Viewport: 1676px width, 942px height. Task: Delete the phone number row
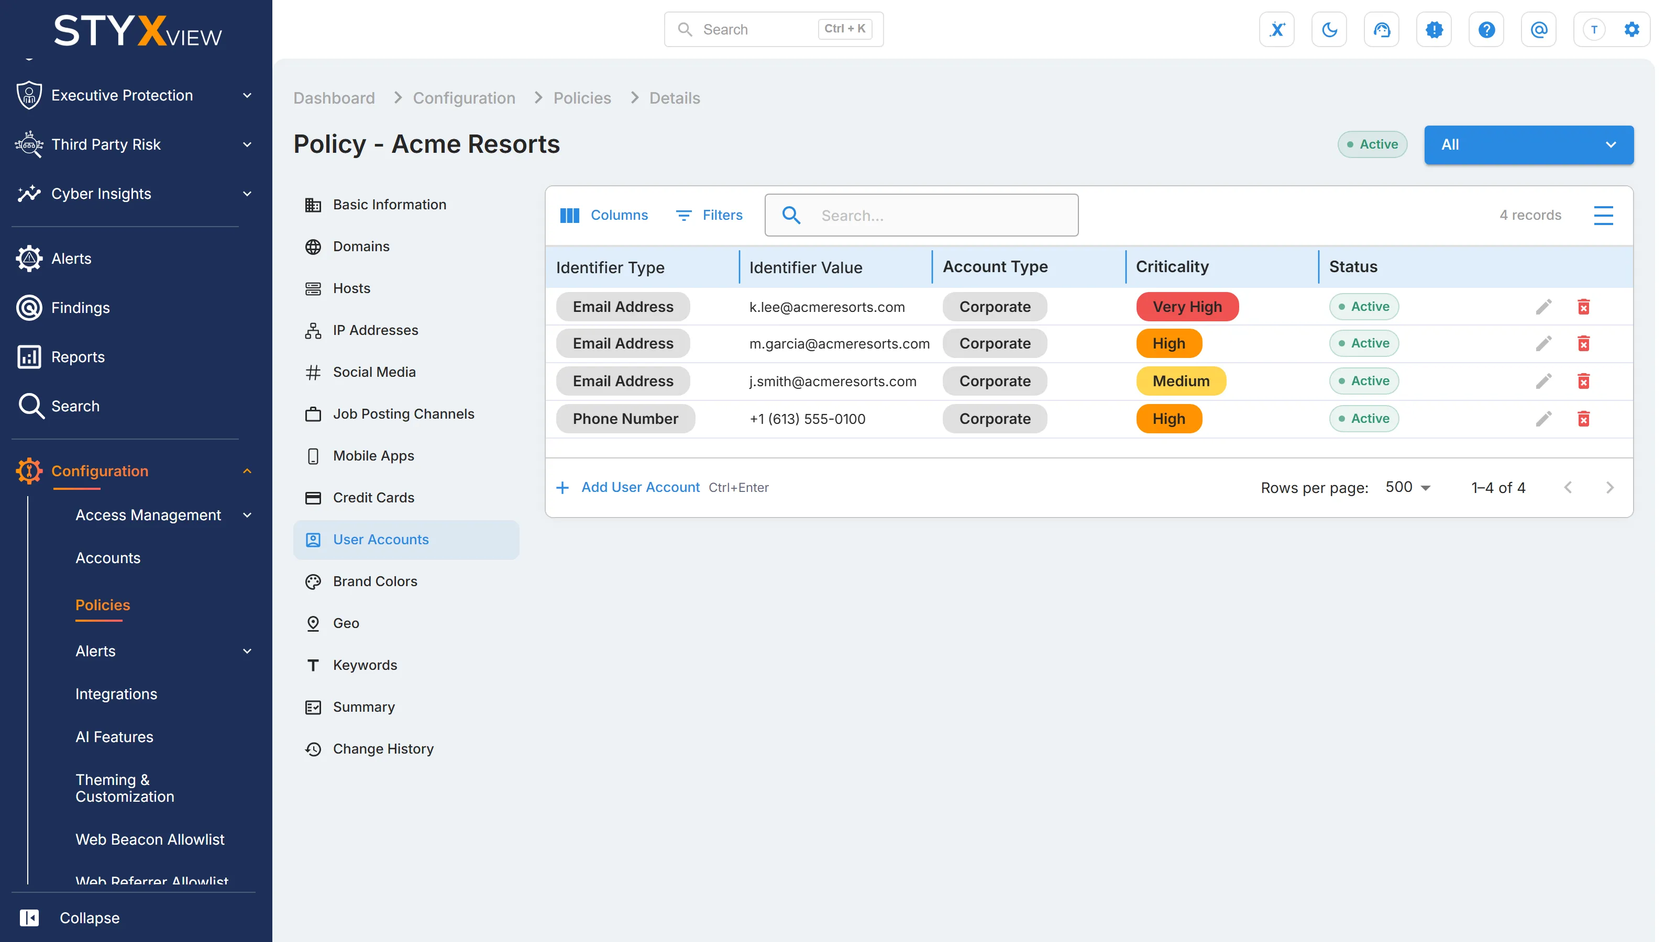pyautogui.click(x=1584, y=419)
